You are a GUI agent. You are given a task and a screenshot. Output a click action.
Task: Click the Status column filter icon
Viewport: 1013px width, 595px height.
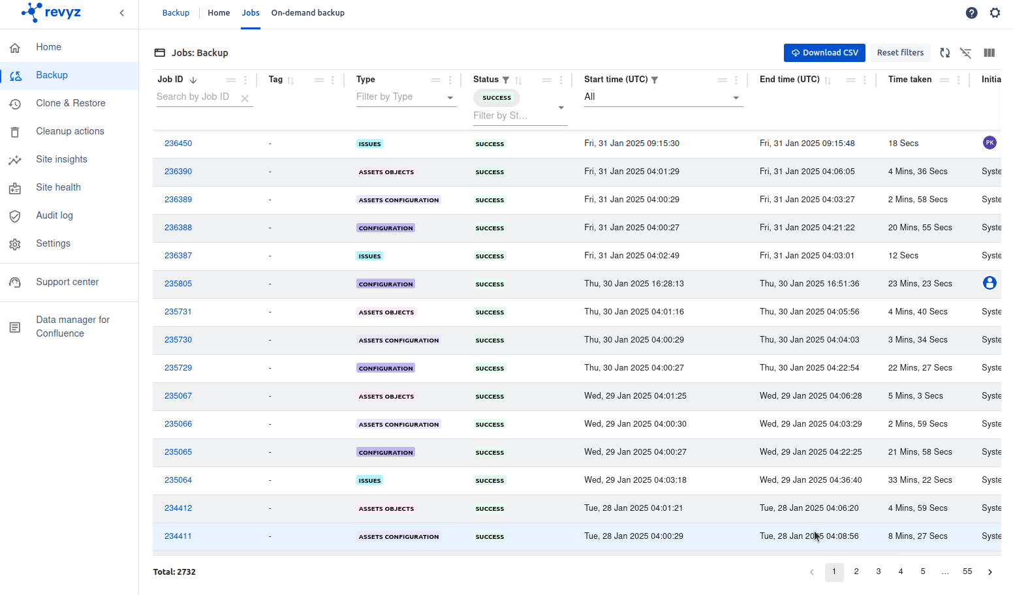click(x=506, y=80)
